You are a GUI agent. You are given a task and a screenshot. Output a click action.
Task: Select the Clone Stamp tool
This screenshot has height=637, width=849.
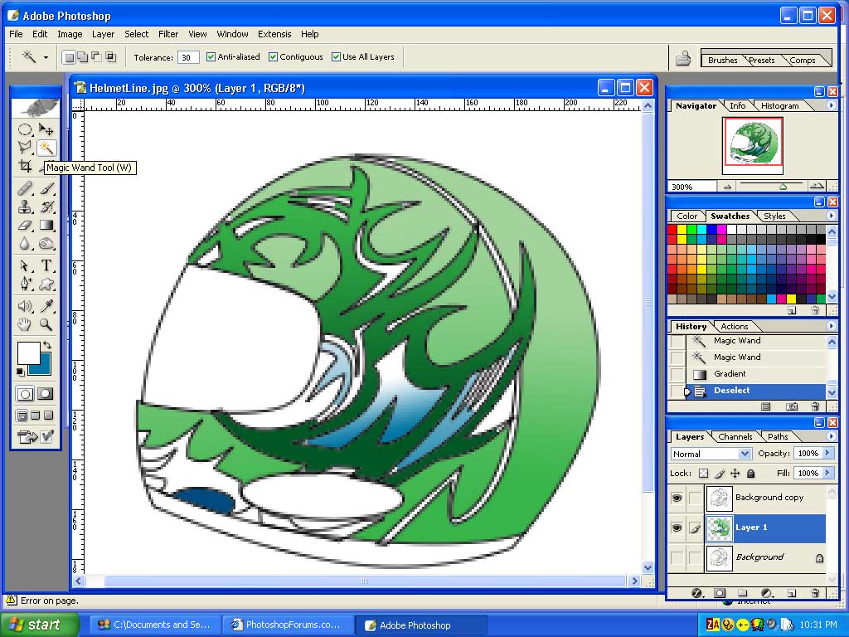point(26,207)
